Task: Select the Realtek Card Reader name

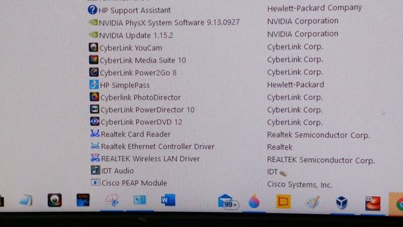Action: (x=136, y=134)
